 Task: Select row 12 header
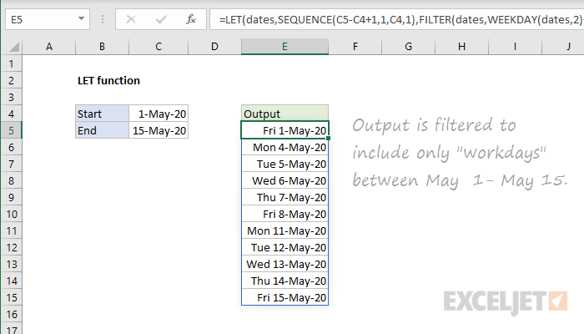pyautogui.click(x=11, y=247)
